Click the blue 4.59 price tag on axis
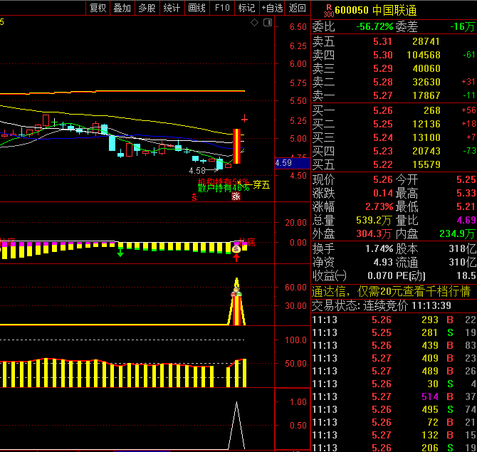The width and height of the screenshot is (477, 452). (x=293, y=163)
